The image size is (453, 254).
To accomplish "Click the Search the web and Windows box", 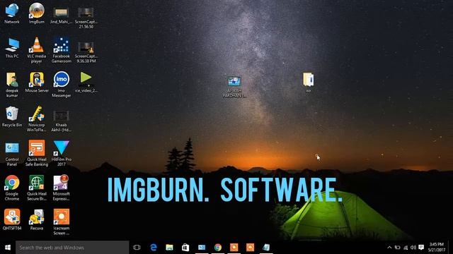I will 72,248.
